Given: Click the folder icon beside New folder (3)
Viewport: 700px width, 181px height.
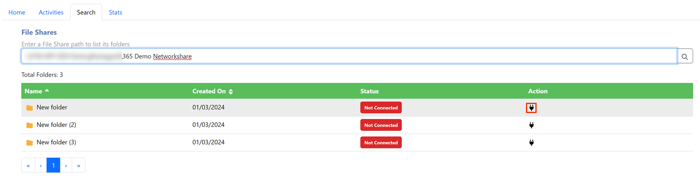Looking at the screenshot, I should tap(30, 143).
